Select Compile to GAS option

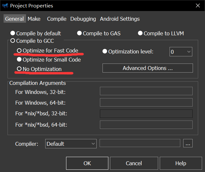(x=99, y=33)
